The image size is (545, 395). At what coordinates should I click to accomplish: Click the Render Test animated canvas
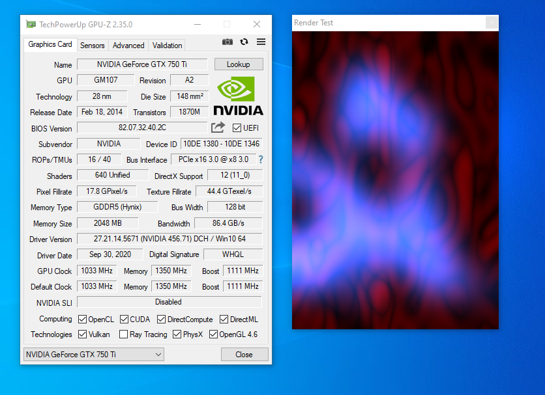pos(395,180)
